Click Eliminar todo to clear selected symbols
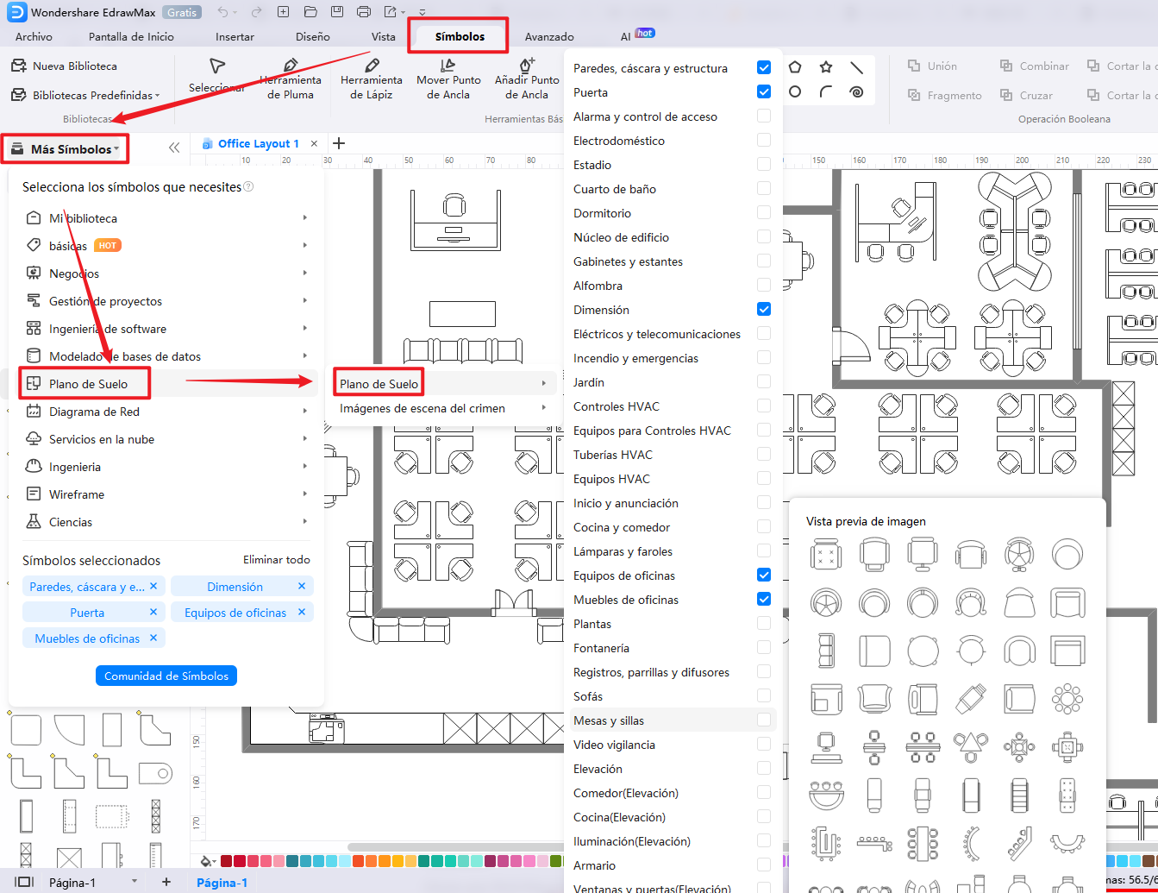 pos(276,560)
